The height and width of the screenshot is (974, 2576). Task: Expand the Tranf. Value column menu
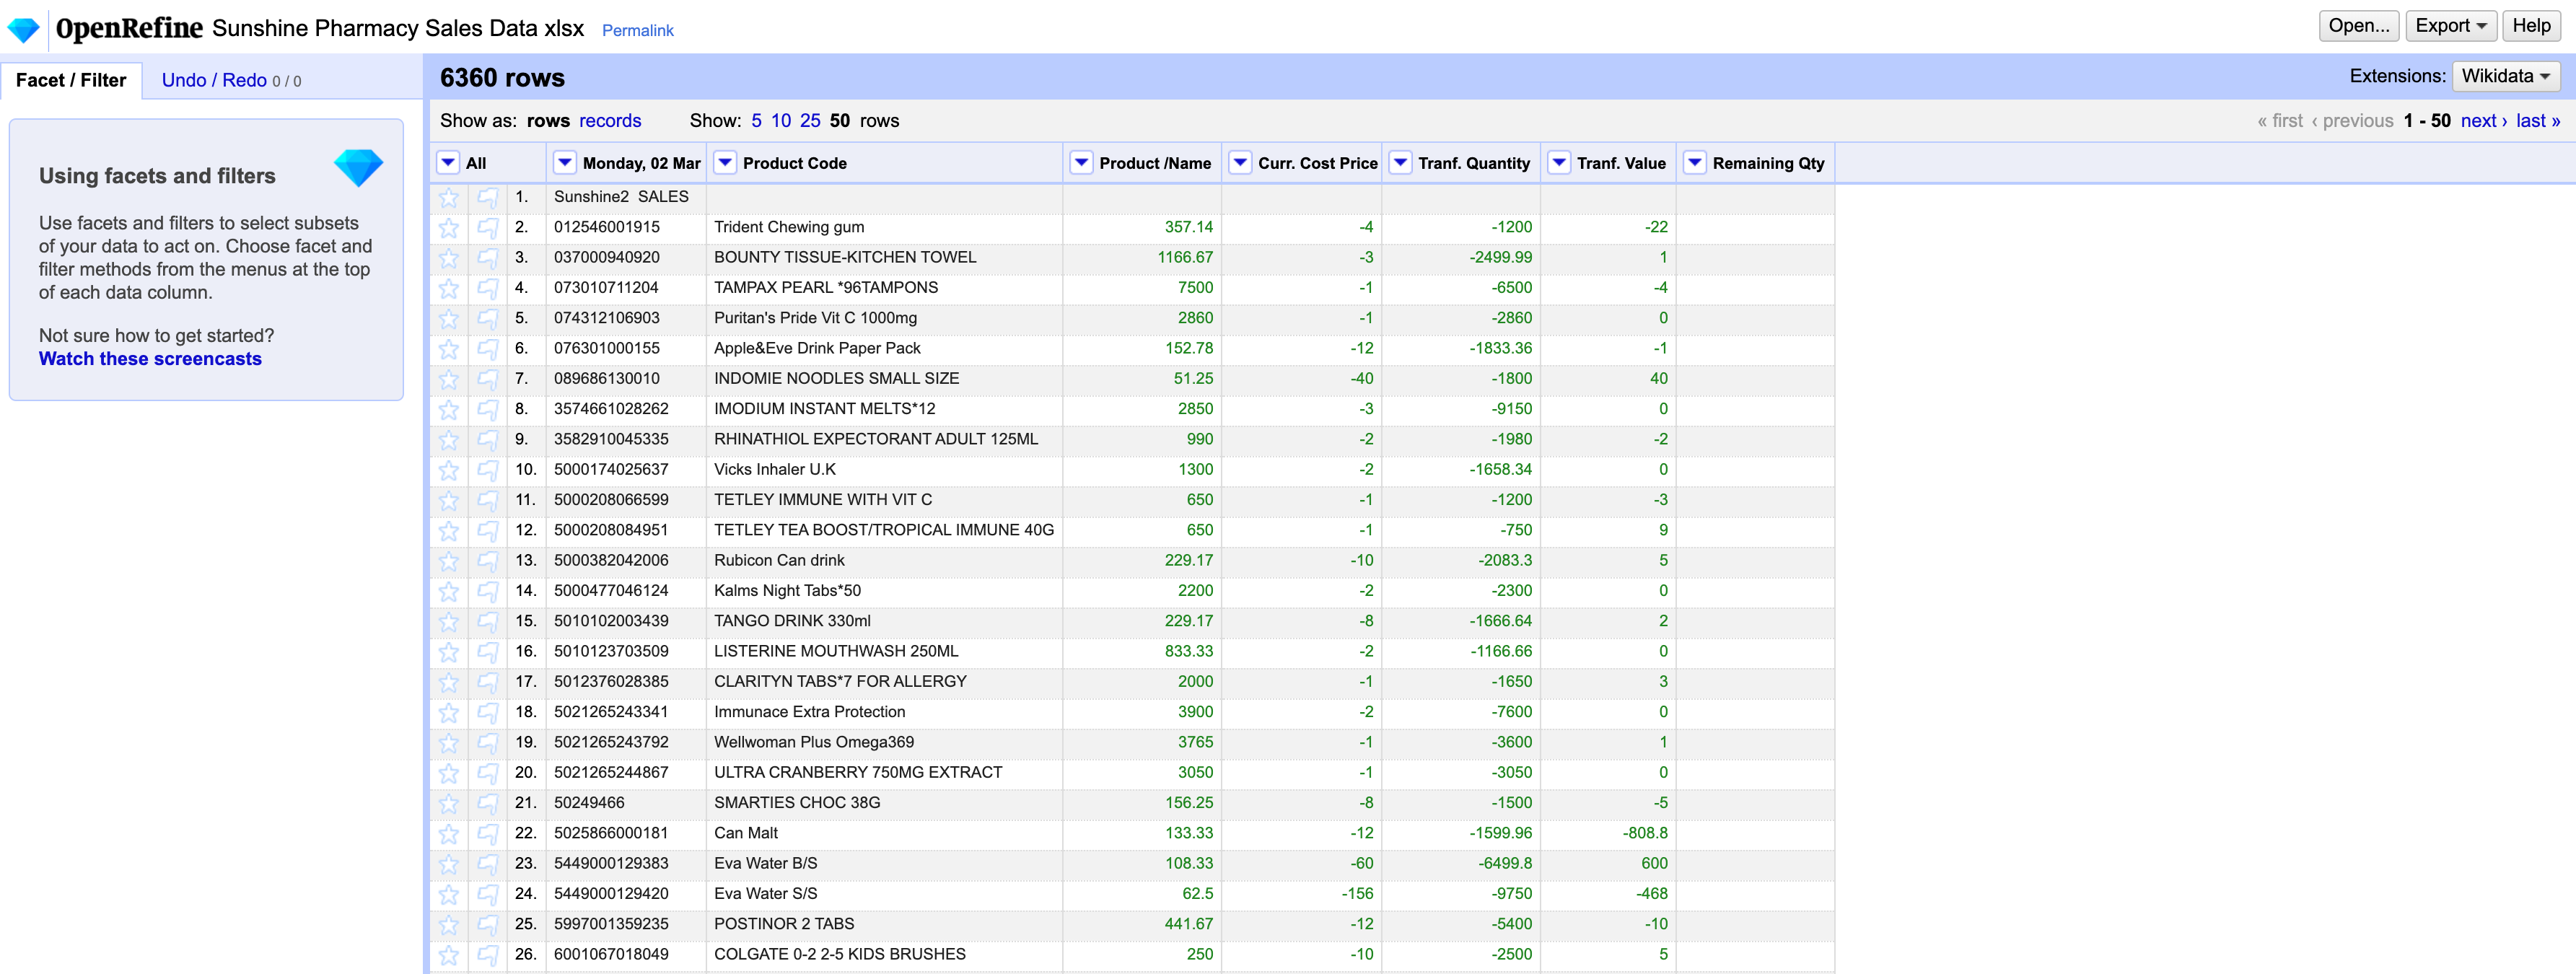(x=1558, y=163)
